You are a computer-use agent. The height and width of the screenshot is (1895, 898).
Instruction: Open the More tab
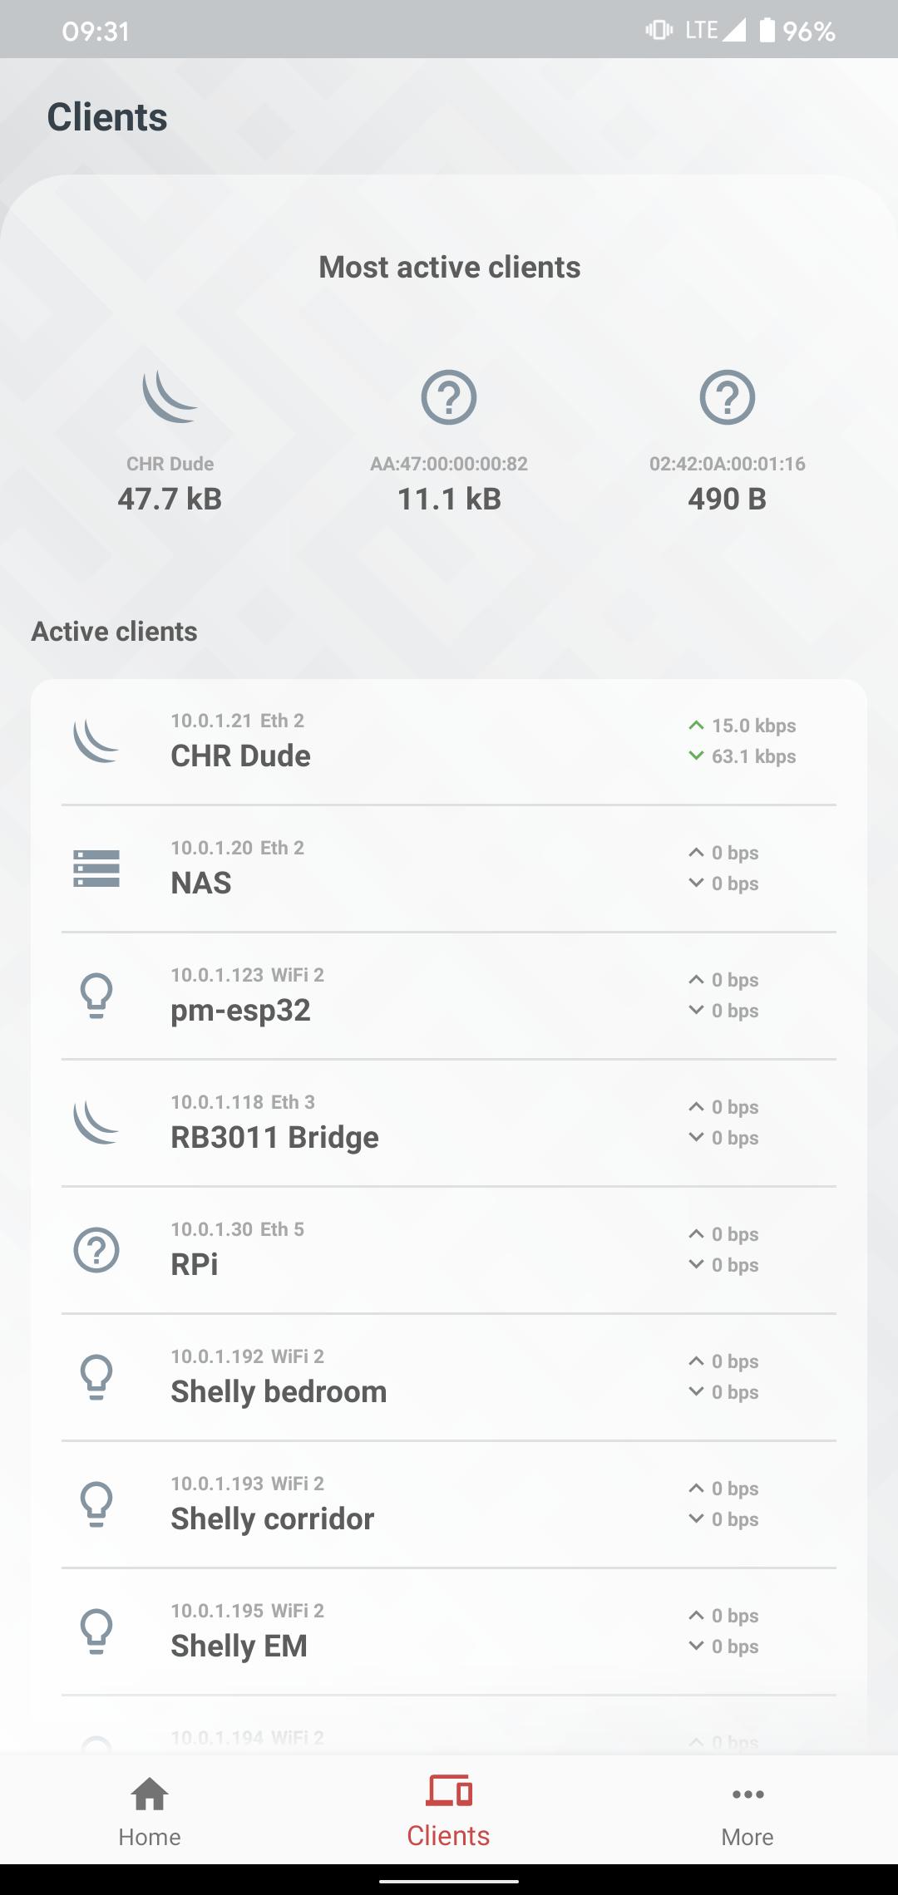pos(748,1810)
